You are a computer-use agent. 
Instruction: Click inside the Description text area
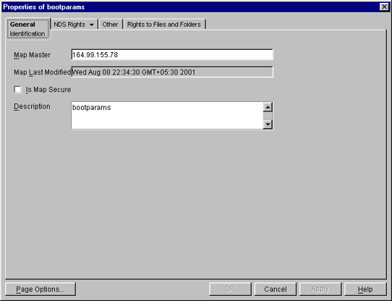coord(167,116)
